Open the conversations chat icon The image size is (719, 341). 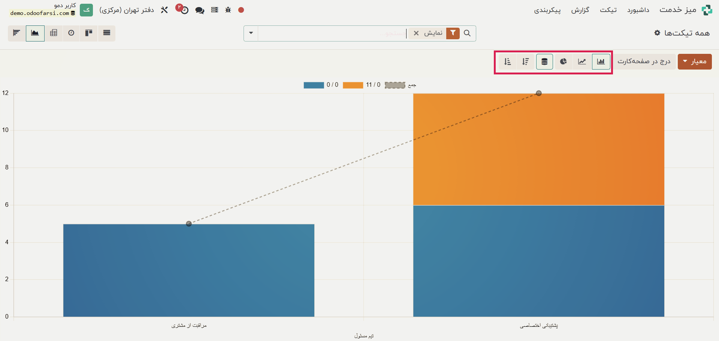pos(200,10)
